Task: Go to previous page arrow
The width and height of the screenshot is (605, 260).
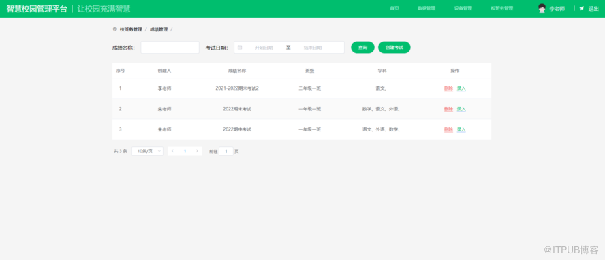Action: click(172, 151)
